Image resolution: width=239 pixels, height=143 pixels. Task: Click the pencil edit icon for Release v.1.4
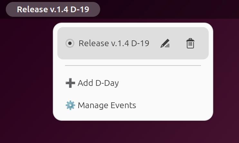165,43
